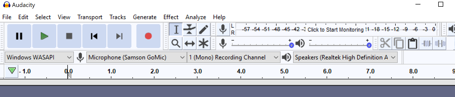The height and width of the screenshot is (97, 455).
Task: Click to Start Monitoring on the meter
Action: [x=335, y=30]
